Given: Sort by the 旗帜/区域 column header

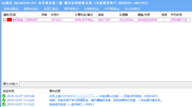Looking at the screenshot, I should (x=9, y=15).
